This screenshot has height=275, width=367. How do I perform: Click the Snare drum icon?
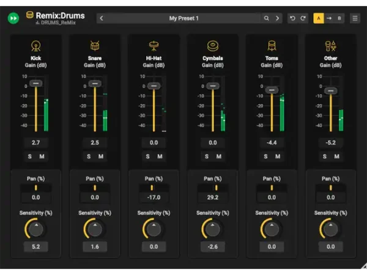click(95, 46)
